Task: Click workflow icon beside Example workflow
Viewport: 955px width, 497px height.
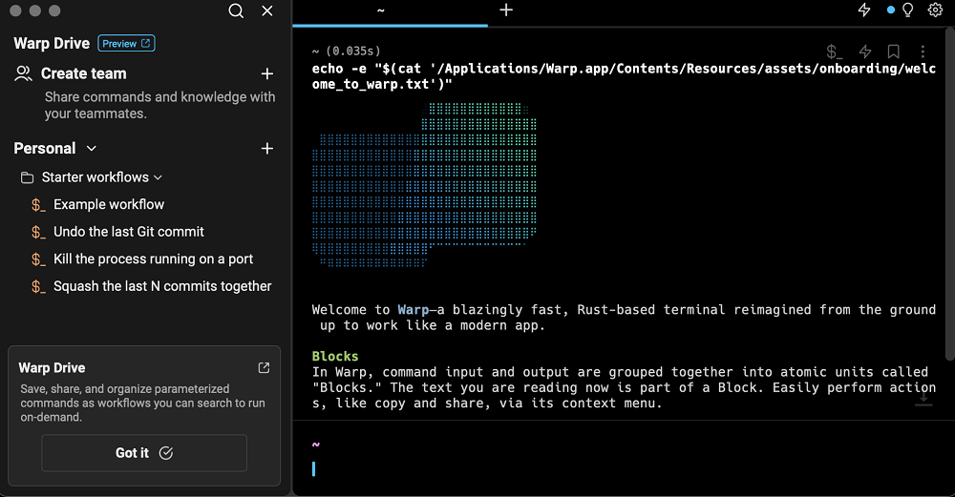Action: coord(38,205)
